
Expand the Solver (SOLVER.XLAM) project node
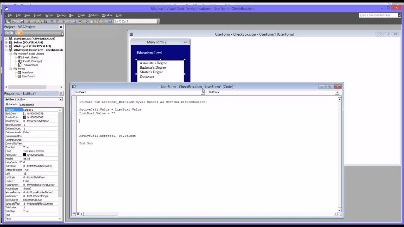pos(6,43)
